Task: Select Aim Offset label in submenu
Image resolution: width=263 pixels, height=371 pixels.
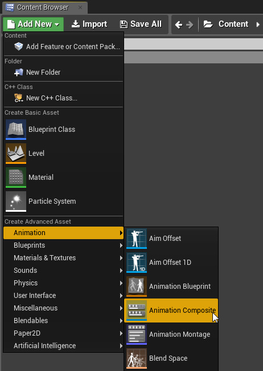Action: point(165,239)
